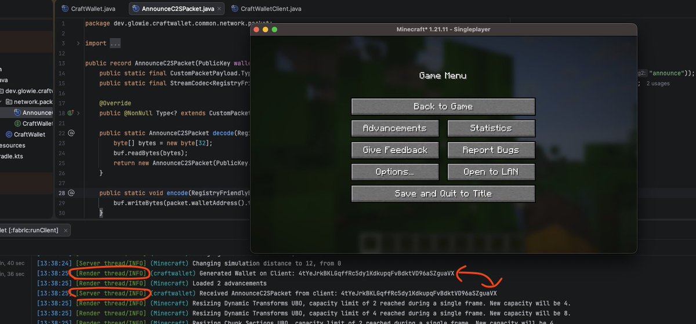Click the @ gutter icon on line 22
The width and height of the screenshot is (696, 324).
point(71,133)
